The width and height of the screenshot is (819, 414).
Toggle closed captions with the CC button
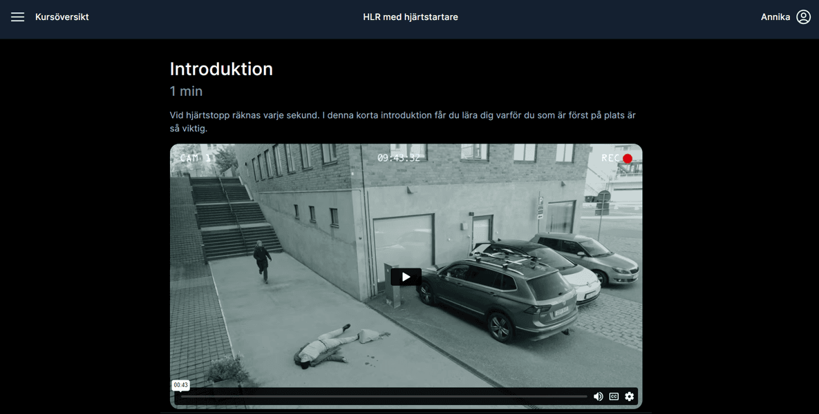point(614,397)
